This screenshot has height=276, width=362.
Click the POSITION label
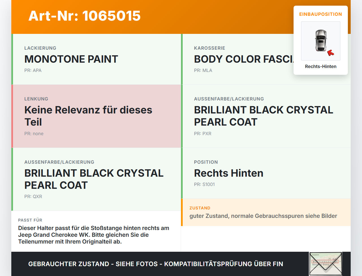(x=206, y=162)
